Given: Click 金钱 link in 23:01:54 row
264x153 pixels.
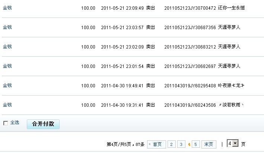Looking at the screenshot, I should pos(7,66).
